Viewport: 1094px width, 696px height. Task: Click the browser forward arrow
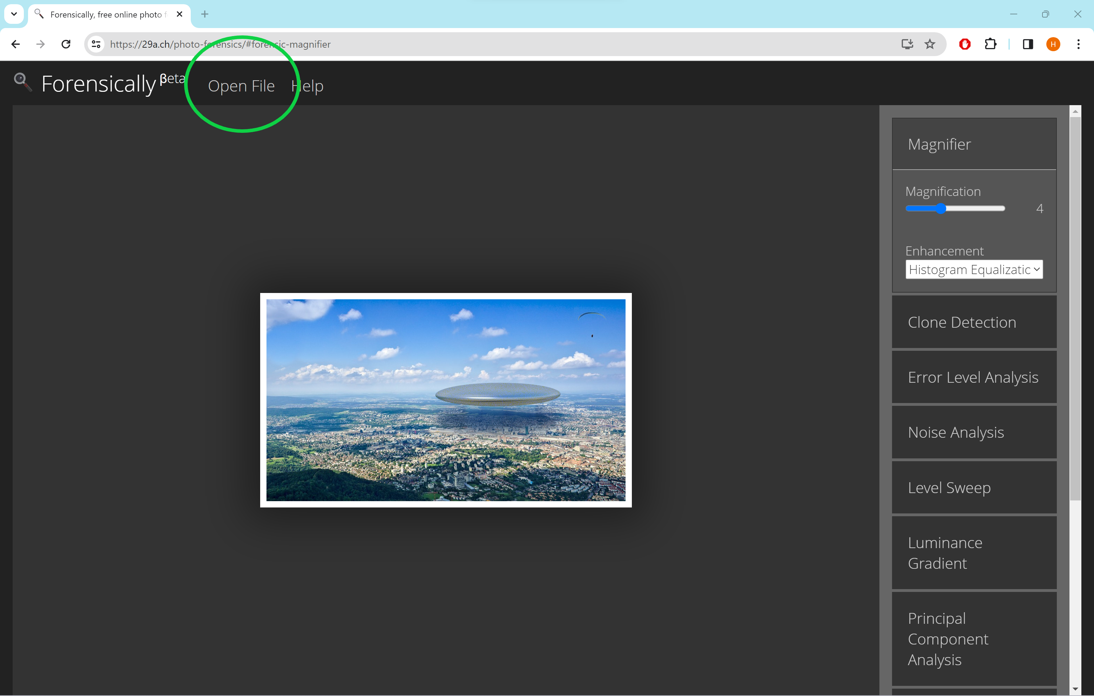pos(40,44)
